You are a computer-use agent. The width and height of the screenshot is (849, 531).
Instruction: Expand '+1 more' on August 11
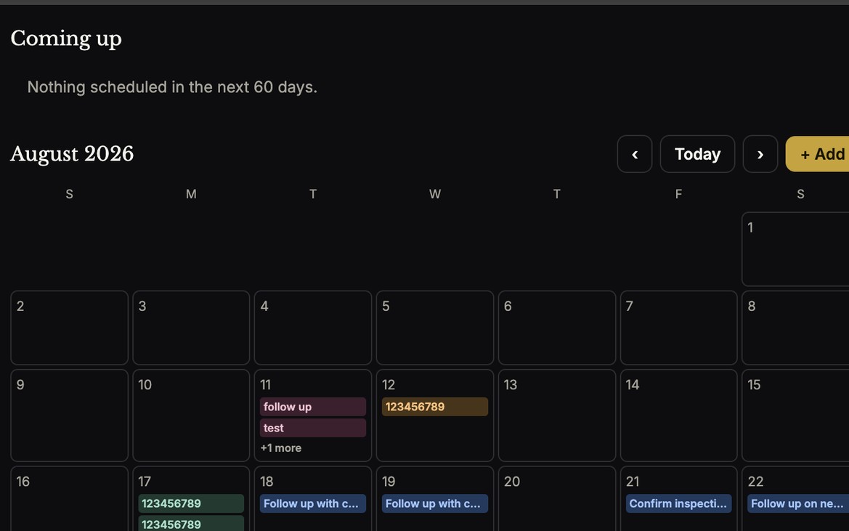(x=281, y=448)
